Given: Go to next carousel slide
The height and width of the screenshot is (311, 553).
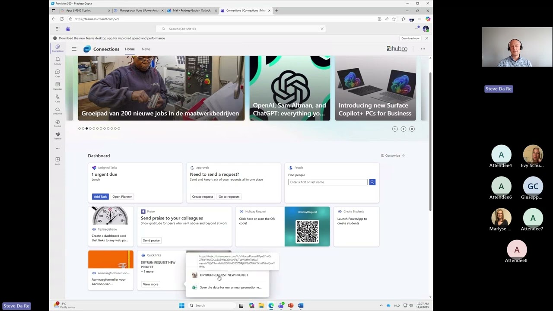Looking at the screenshot, I should click(x=403, y=129).
